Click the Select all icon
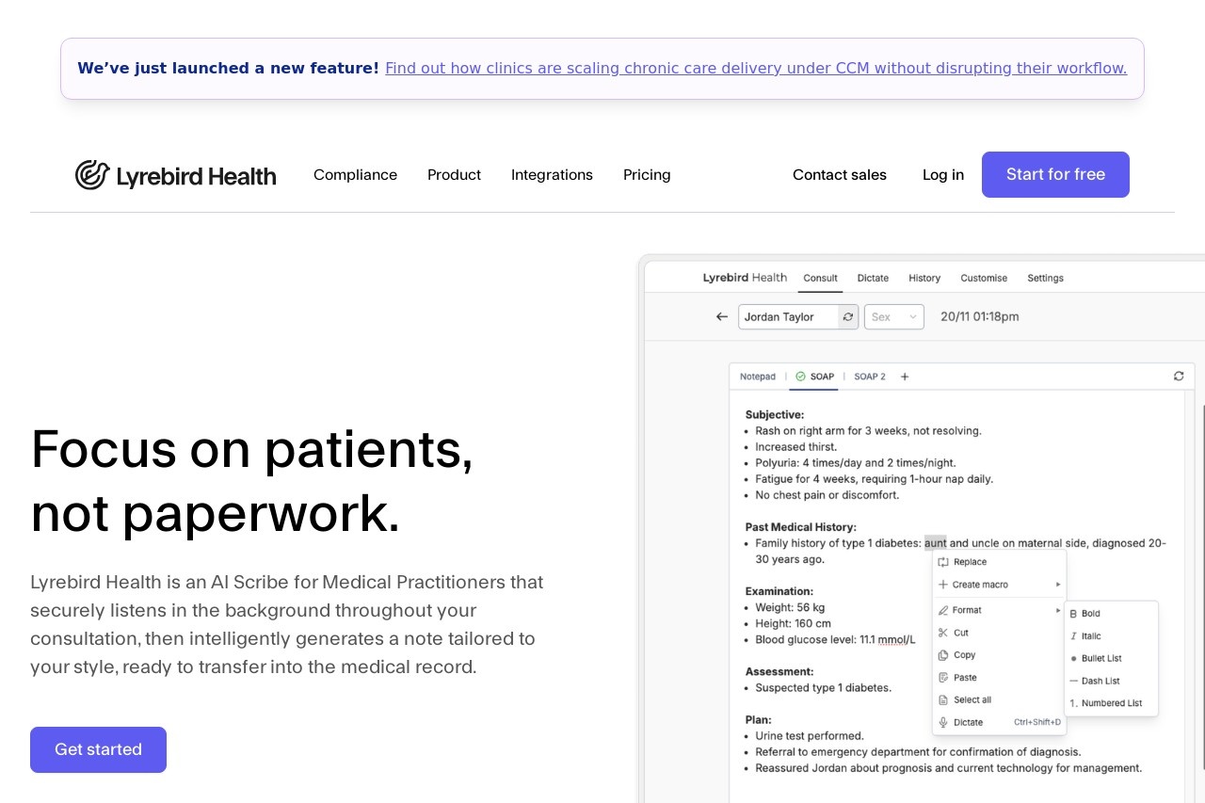The height and width of the screenshot is (803, 1205). pos(943,699)
